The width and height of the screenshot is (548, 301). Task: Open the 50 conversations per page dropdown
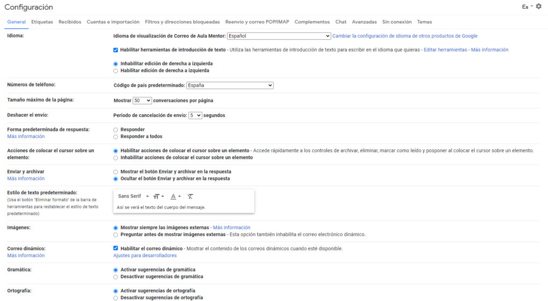(142, 101)
